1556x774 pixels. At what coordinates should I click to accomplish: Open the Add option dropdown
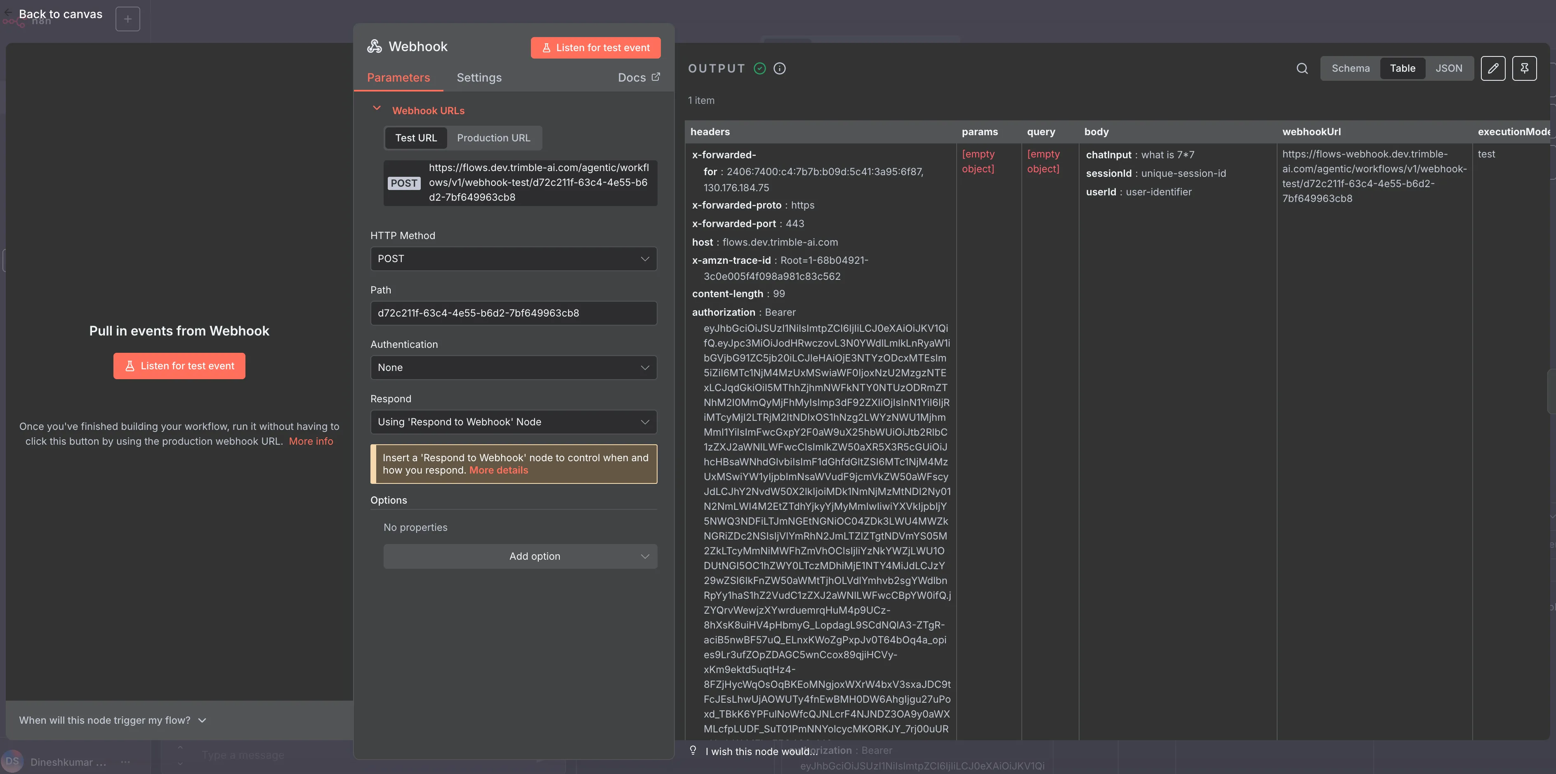[x=520, y=556]
